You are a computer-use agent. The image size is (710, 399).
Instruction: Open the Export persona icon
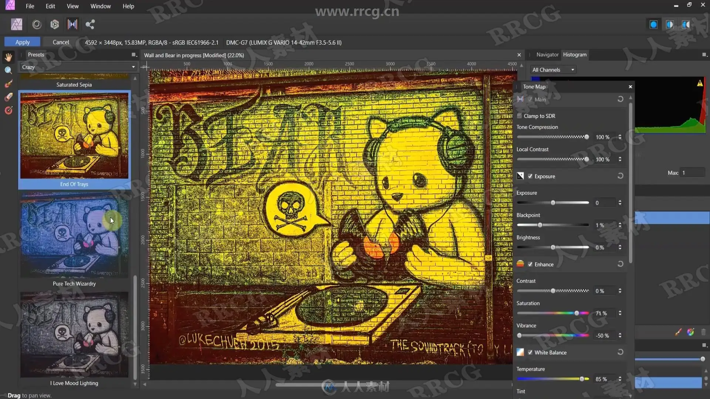[90, 24]
